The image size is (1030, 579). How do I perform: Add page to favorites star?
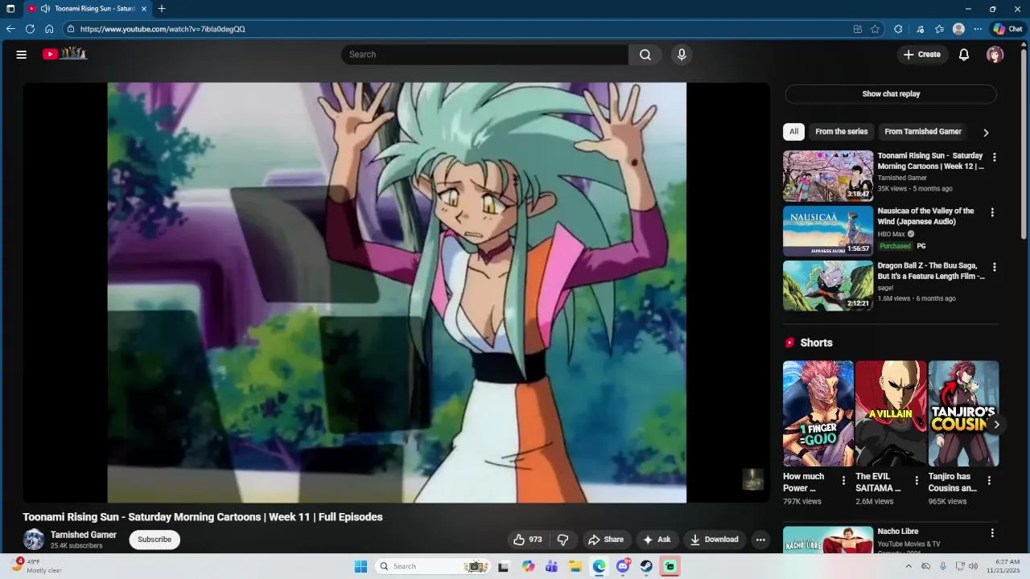point(875,29)
